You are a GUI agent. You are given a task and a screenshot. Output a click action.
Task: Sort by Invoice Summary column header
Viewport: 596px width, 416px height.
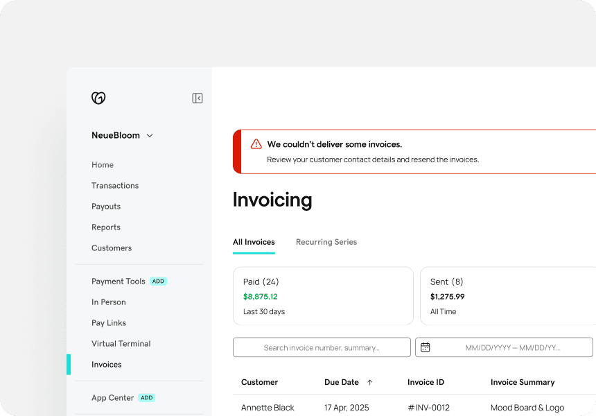point(523,382)
